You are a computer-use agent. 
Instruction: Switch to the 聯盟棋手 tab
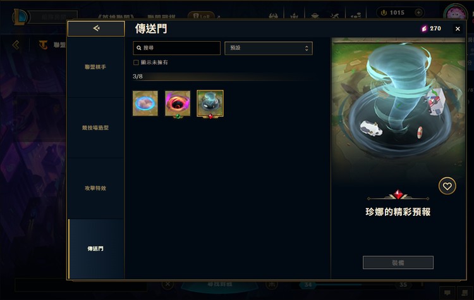coord(96,67)
